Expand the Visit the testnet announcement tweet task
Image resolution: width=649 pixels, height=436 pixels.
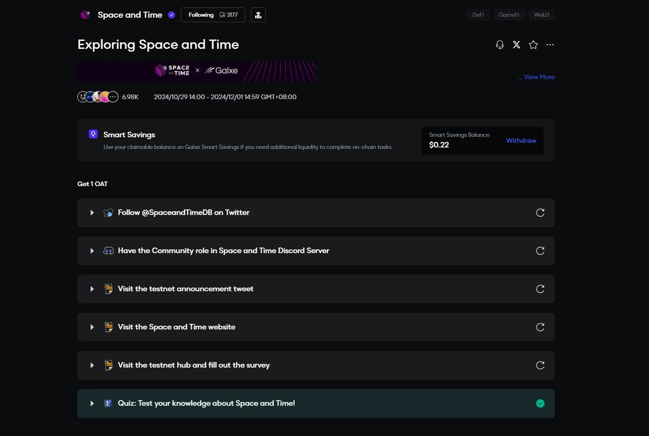92,289
